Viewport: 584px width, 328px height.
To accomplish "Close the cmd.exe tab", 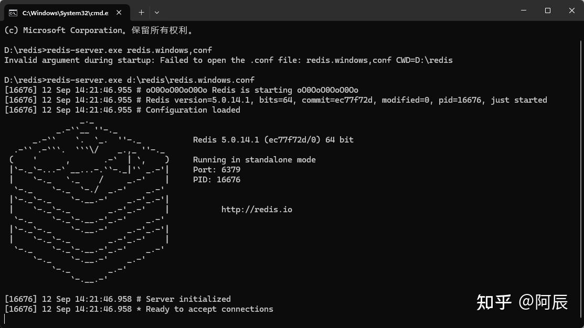I will (120, 12).
